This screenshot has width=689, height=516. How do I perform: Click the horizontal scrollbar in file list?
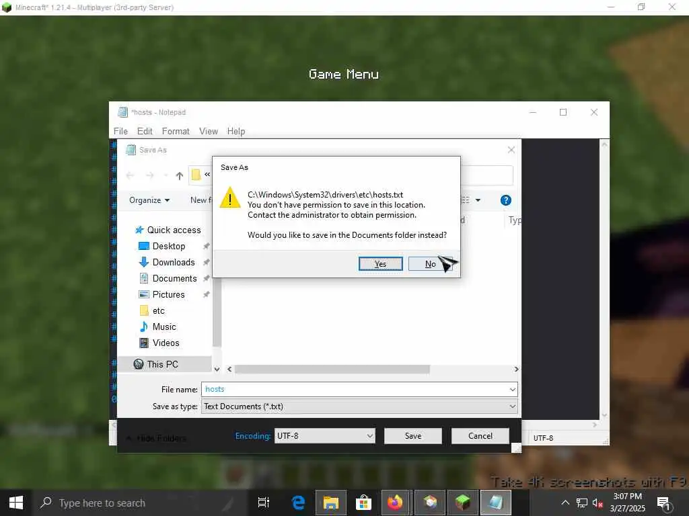332,370
